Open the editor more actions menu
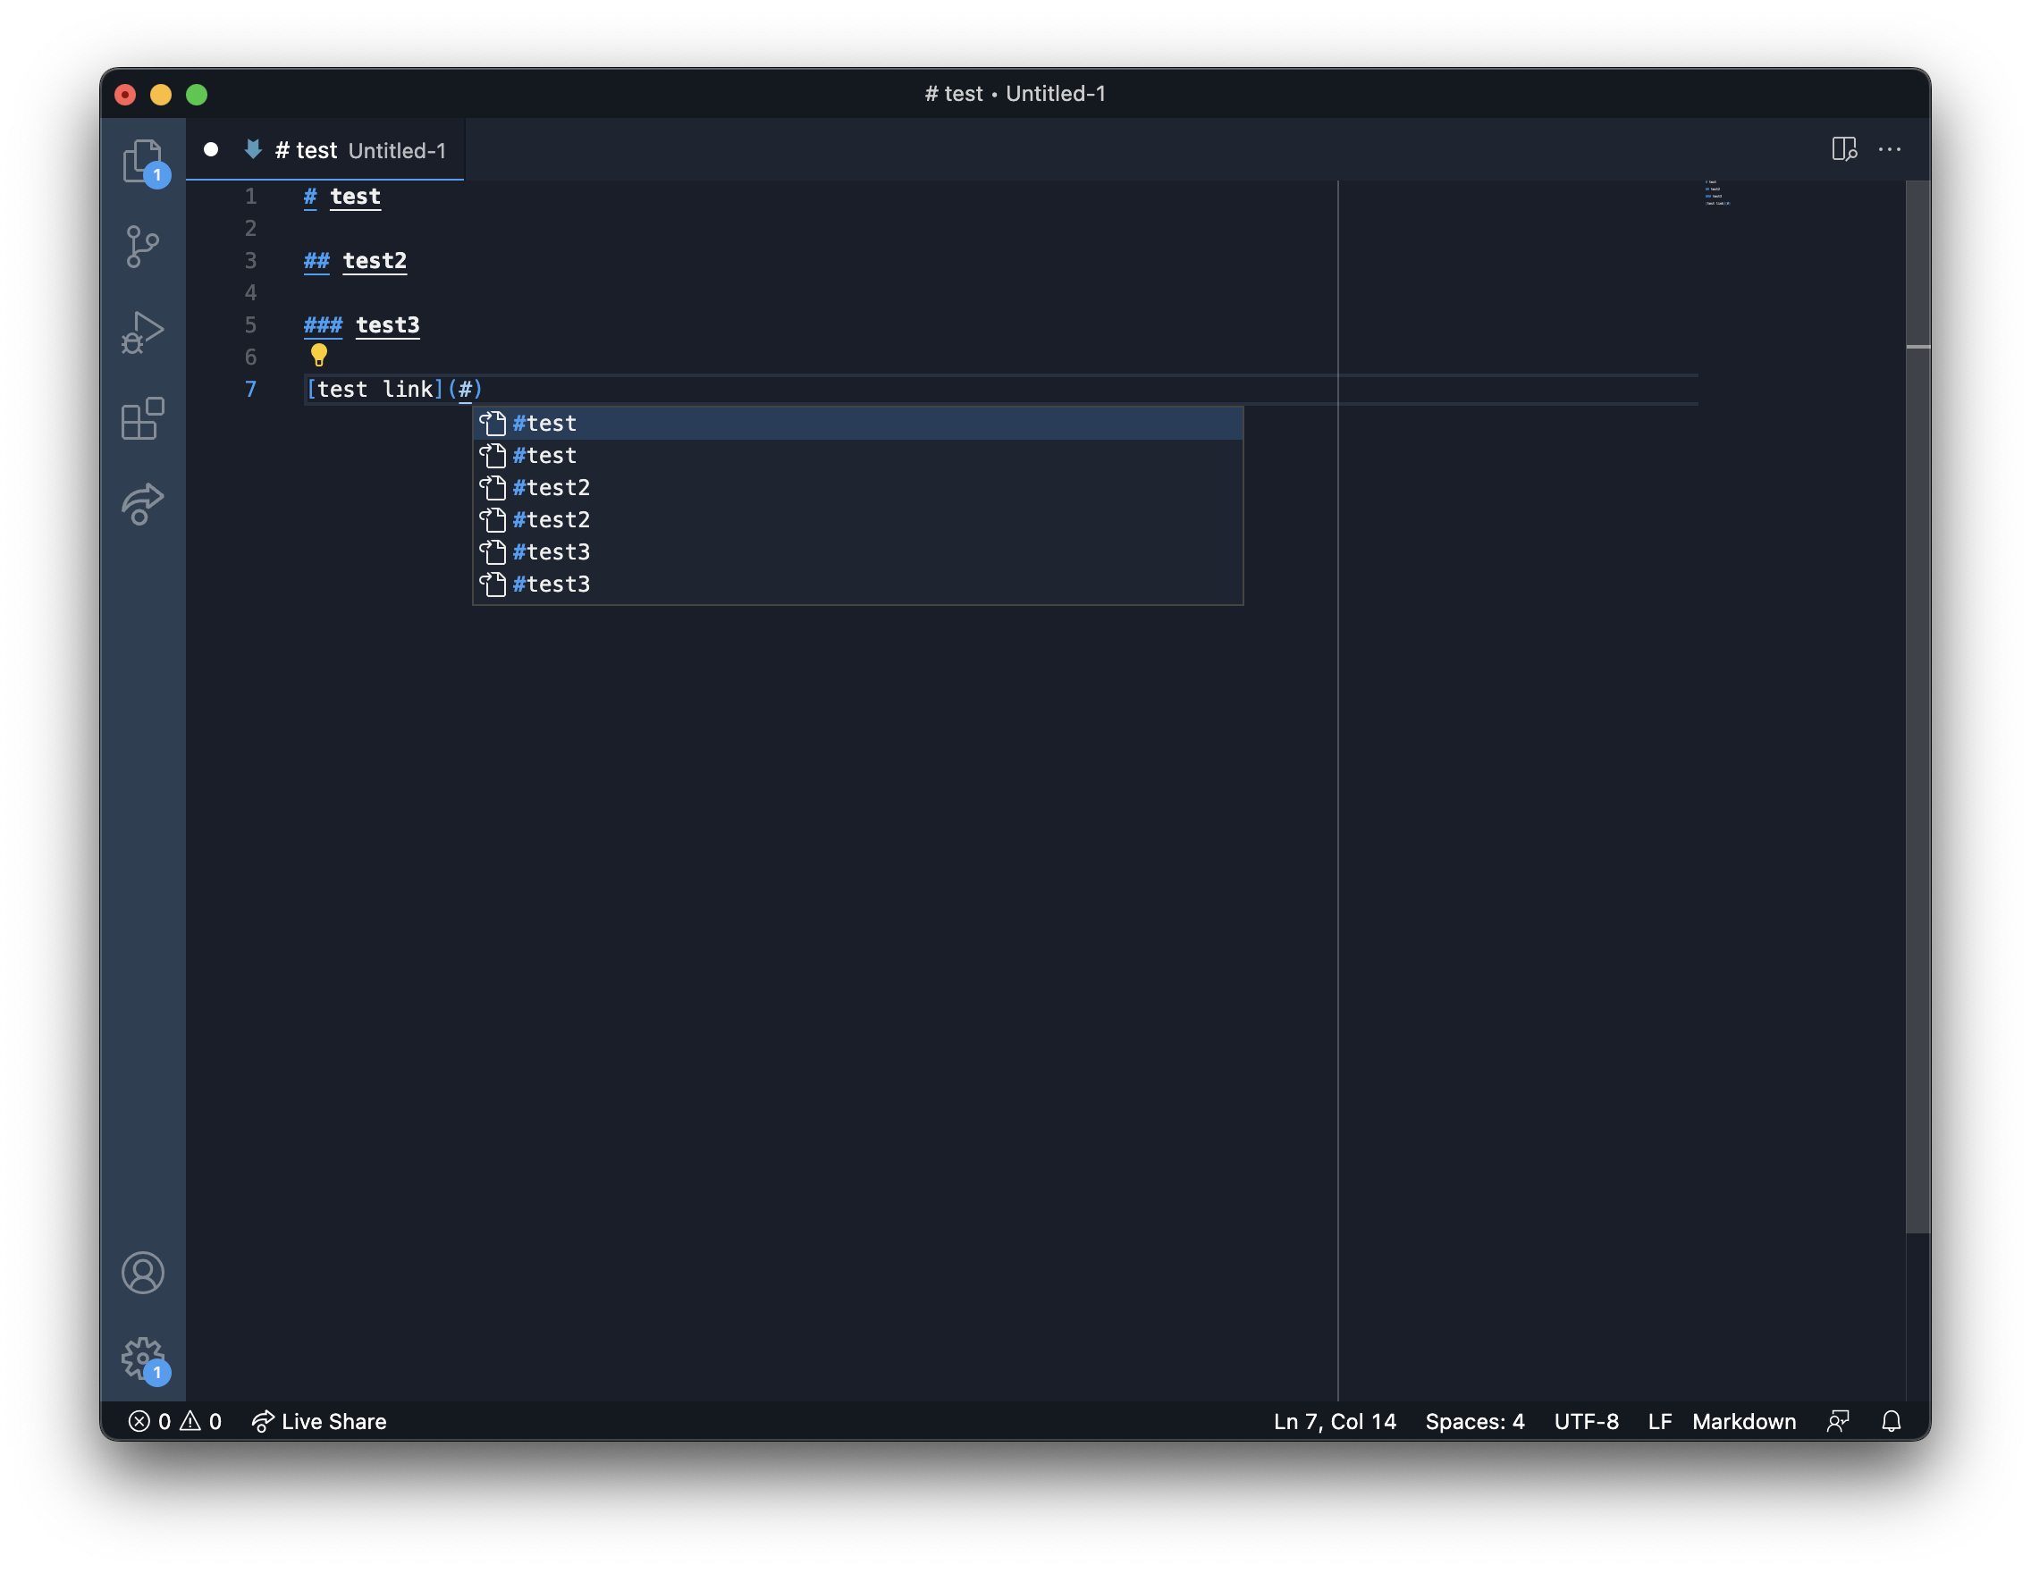The width and height of the screenshot is (2031, 1573). coord(1891,149)
